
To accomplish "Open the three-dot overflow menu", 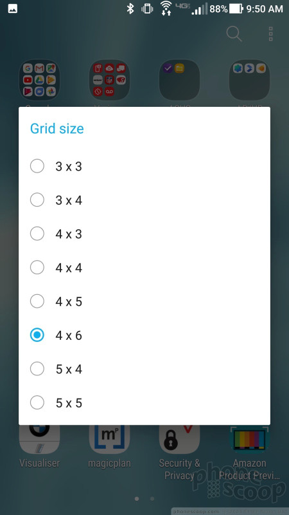I will click(x=270, y=34).
